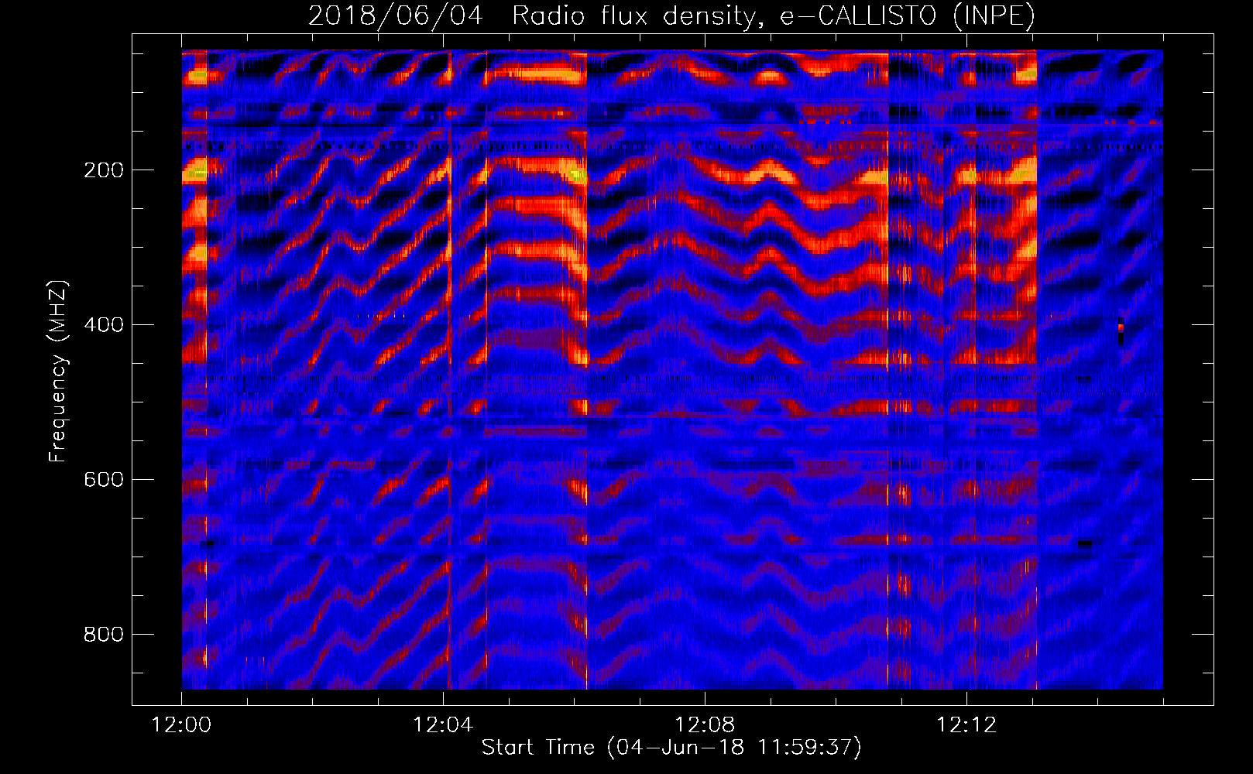Click the 'Frequency (MHZ)' axis label
1253x774 pixels.
[58, 371]
